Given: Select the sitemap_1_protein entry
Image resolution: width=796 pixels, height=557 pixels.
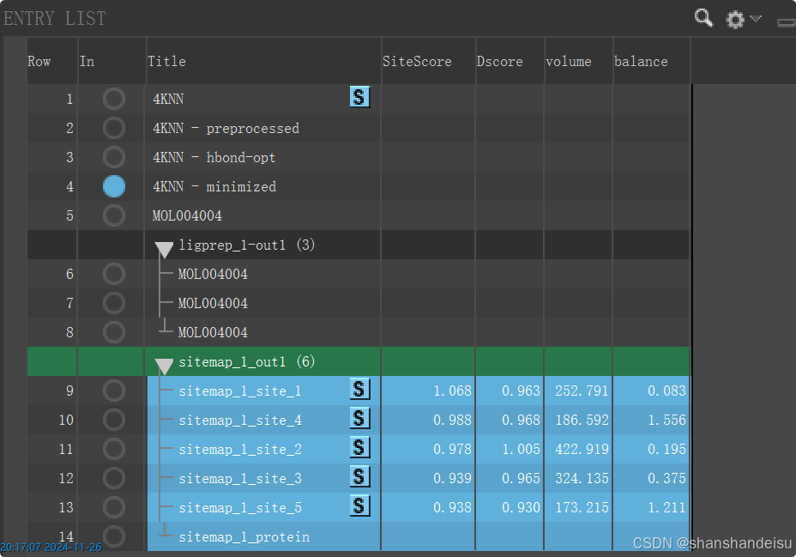Looking at the screenshot, I should tap(244, 537).
